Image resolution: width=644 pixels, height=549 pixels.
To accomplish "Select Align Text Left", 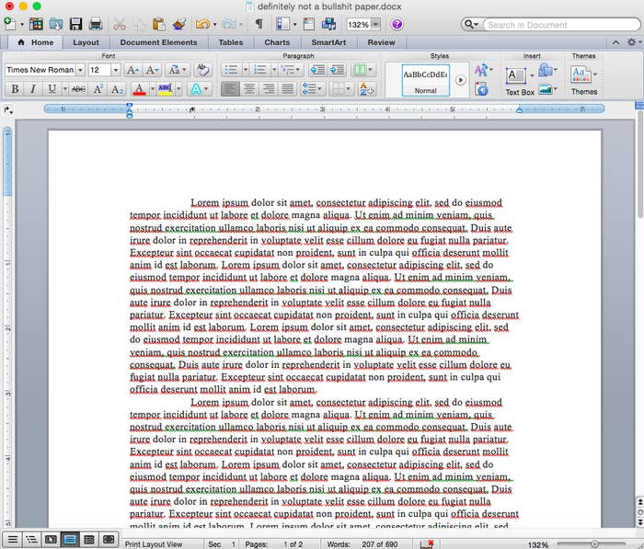I will (x=230, y=88).
